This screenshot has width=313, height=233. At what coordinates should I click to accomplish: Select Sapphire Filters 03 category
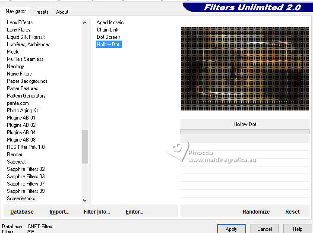pyautogui.click(x=26, y=176)
